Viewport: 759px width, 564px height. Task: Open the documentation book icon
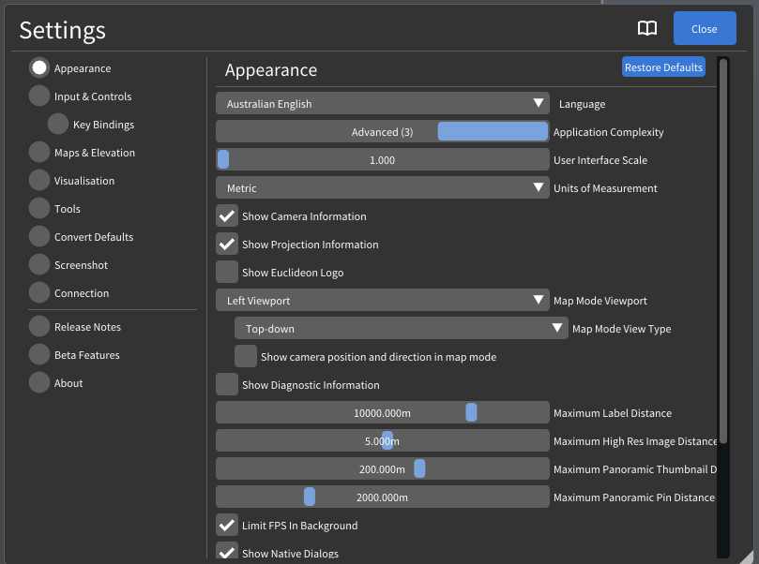point(646,28)
